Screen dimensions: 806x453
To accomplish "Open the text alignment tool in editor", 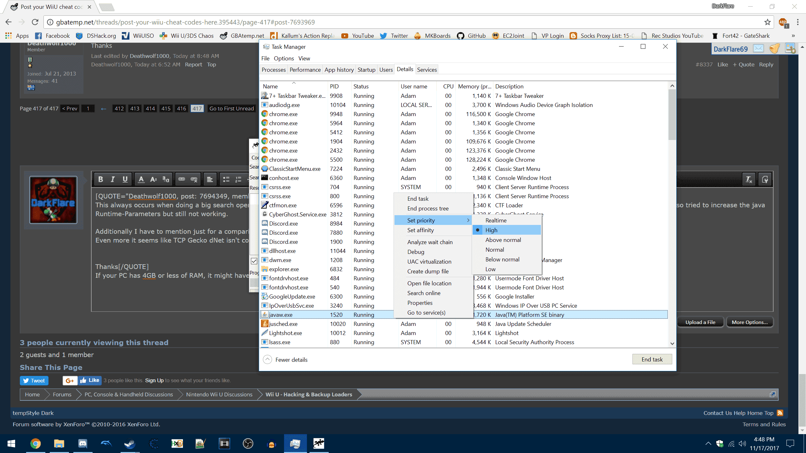I will pyautogui.click(x=210, y=179).
